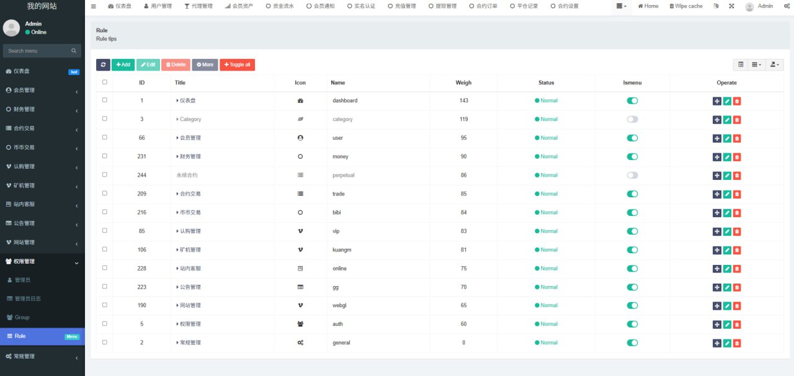Click the red delete icon for the general row
Screen dimensions: 794x376
(737, 343)
